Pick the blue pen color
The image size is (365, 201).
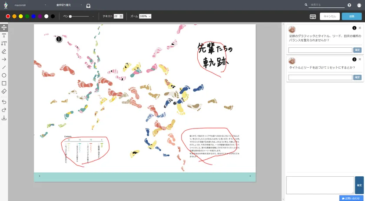click(33, 16)
